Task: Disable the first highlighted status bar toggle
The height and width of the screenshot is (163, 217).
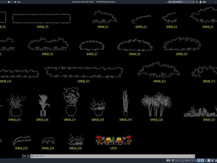Action: (x=199, y=160)
